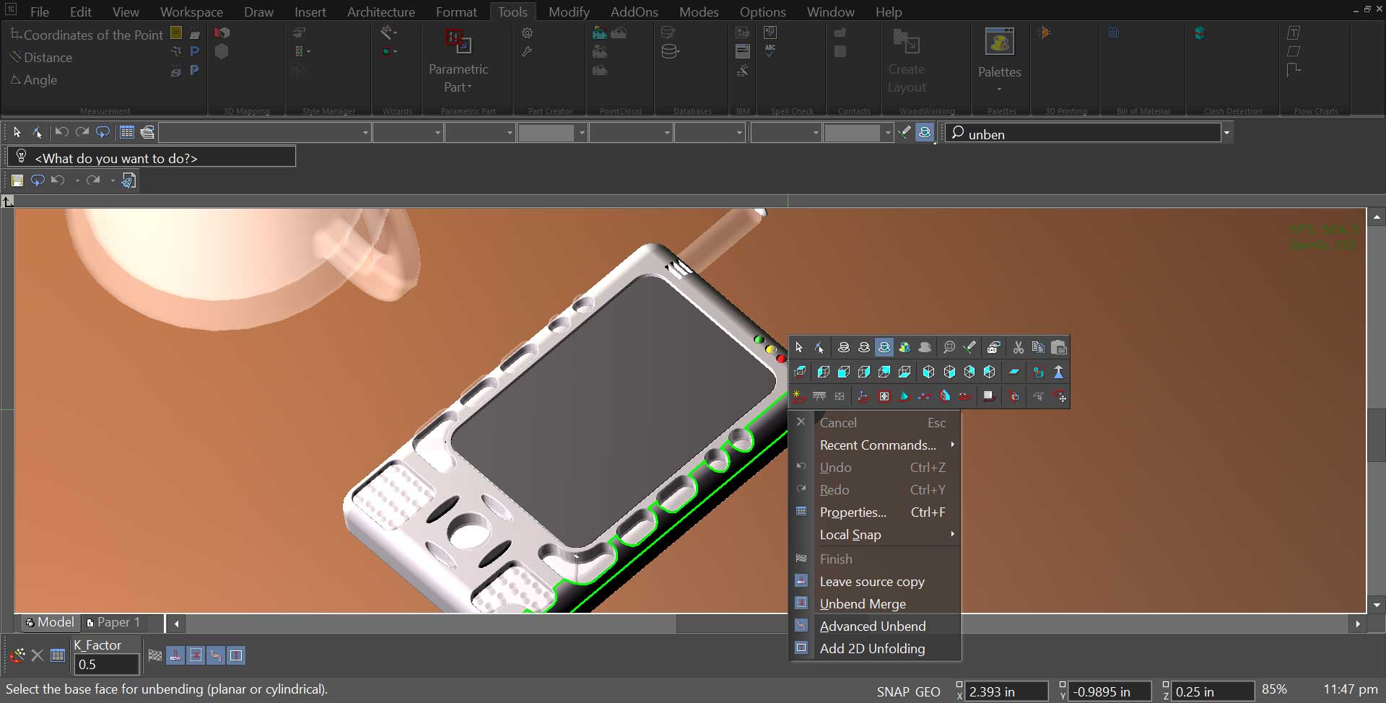1386x703 pixels.
Task: Switch to Model tab
Action: coord(49,622)
